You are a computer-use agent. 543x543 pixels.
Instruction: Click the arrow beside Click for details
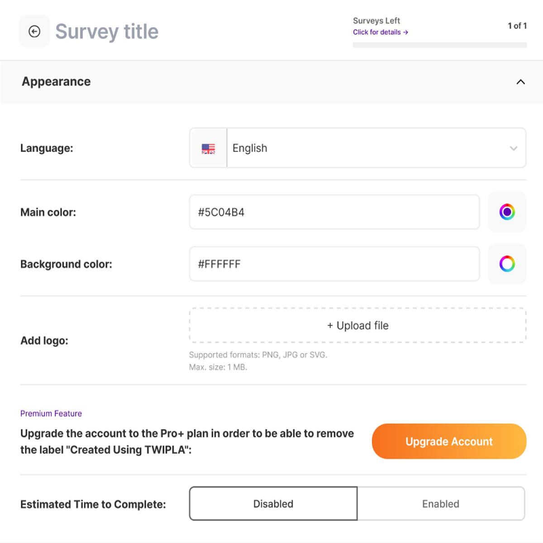point(405,32)
